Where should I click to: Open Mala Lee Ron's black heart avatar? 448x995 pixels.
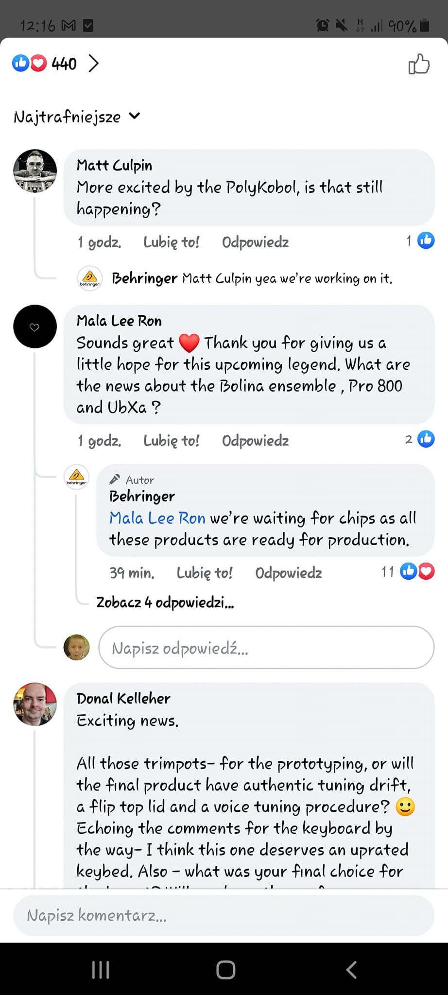35,326
